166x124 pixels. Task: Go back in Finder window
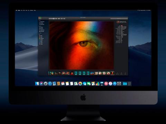[x=39, y=19]
